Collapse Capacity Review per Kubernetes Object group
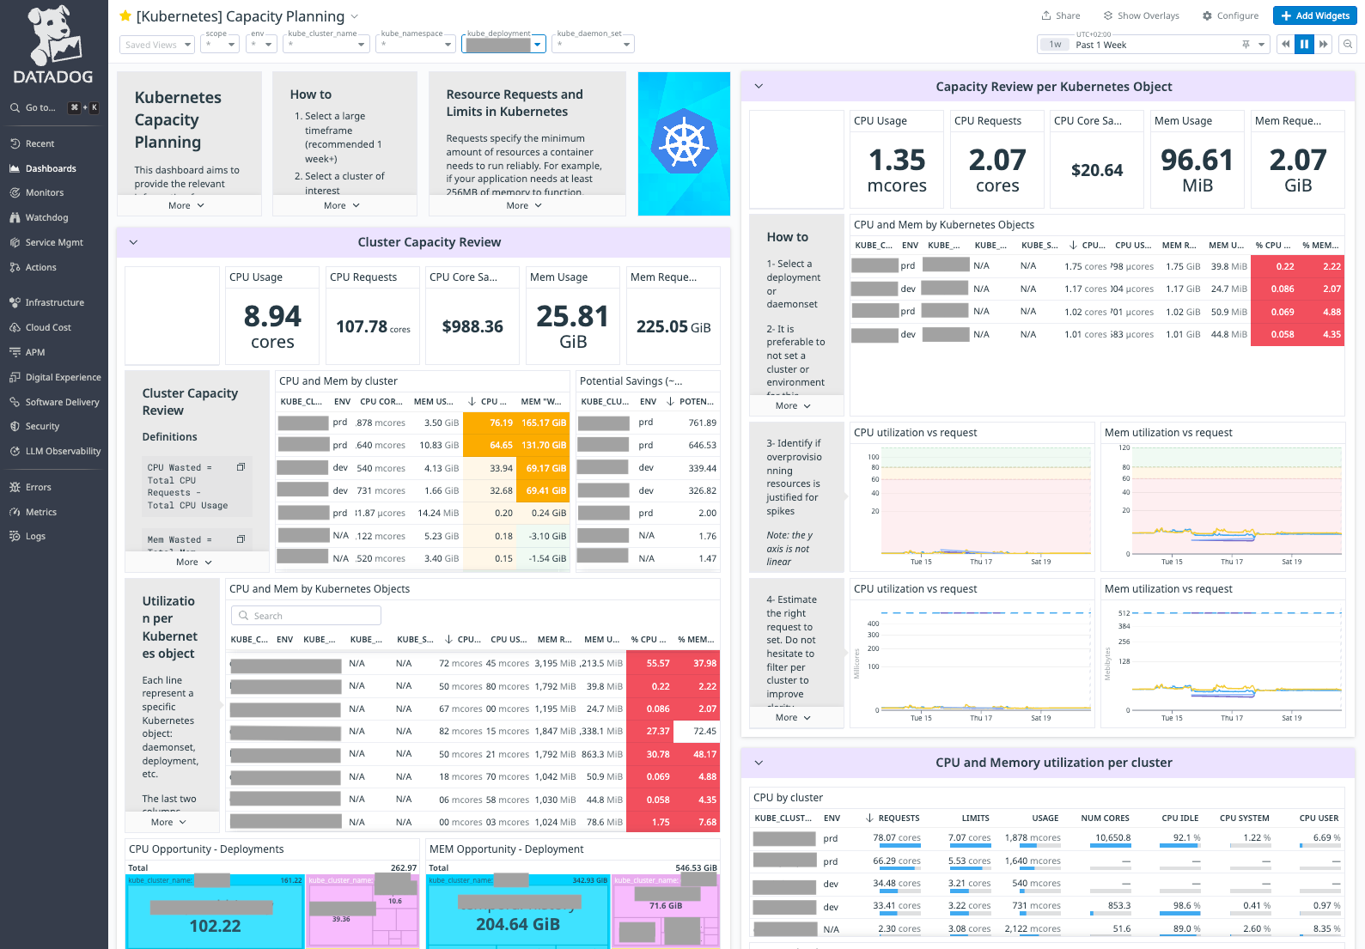Image resolution: width=1365 pixels, height=949 pixels. pyautogui.click(x=759, y=87)
